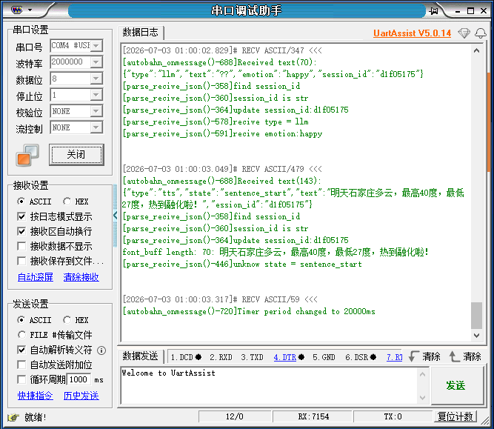Click the status bar ready icon
Screen dimensions: 494x429
tap(13, 417)
